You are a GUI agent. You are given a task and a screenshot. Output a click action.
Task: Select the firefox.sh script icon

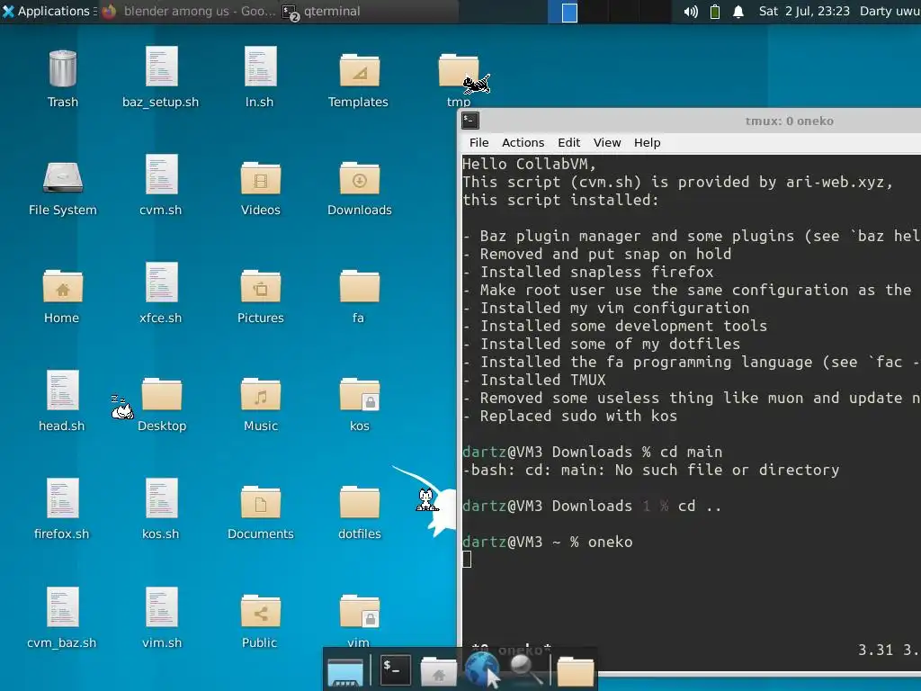coord(62,498)
